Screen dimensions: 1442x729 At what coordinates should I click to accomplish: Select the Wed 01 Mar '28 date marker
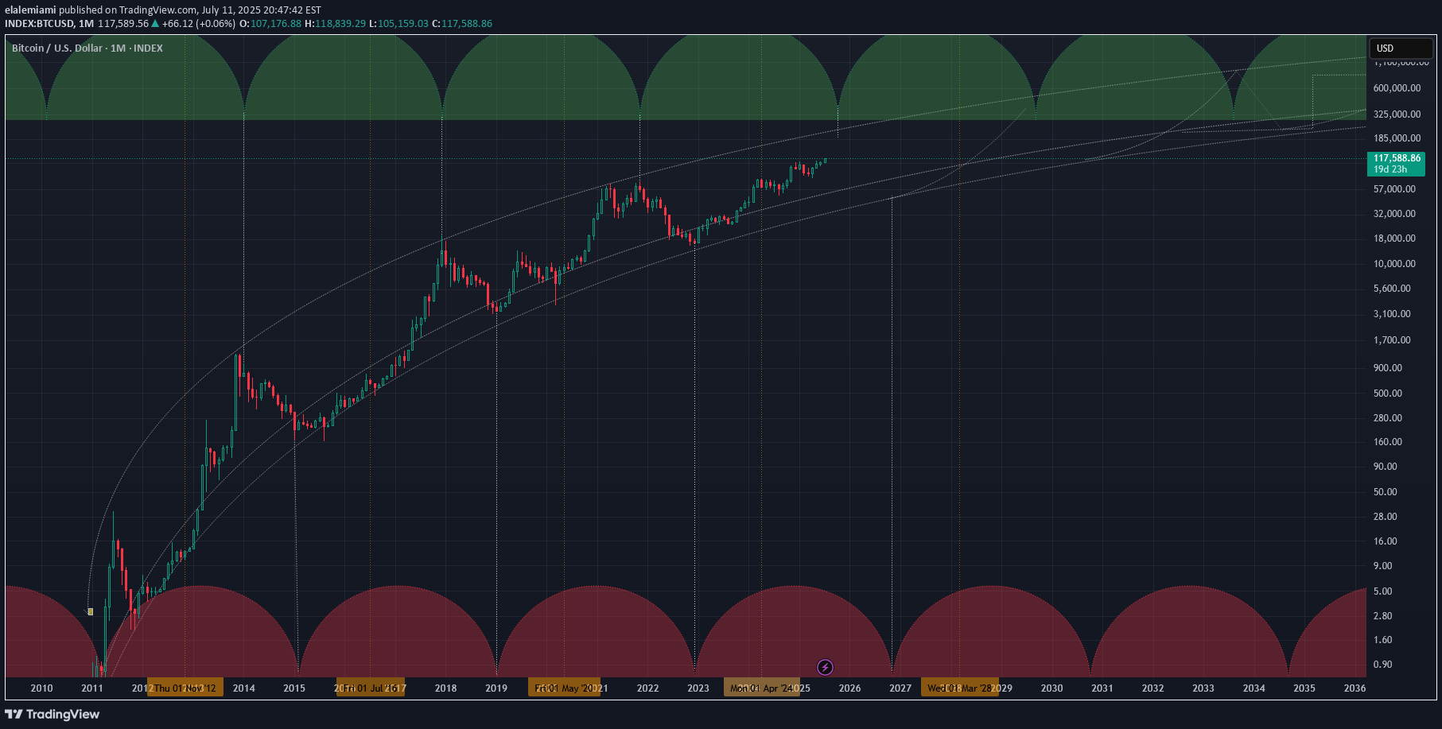959,688
